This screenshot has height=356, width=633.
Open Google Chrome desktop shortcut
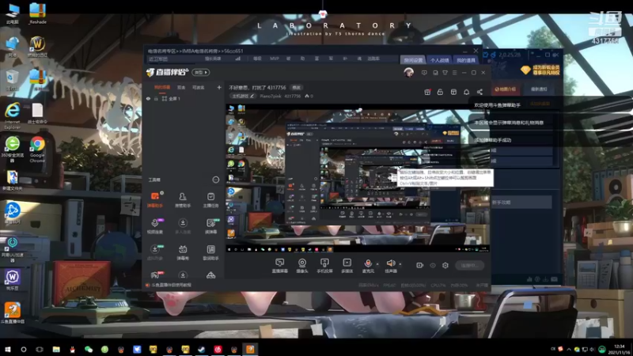37,150
